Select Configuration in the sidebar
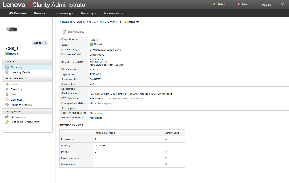The height and width of the screenshot is (183, 289). (x=18, y=117)
